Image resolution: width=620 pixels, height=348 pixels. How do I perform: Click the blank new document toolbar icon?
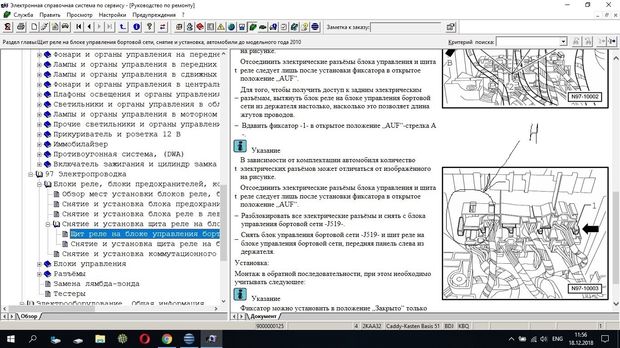34,27
